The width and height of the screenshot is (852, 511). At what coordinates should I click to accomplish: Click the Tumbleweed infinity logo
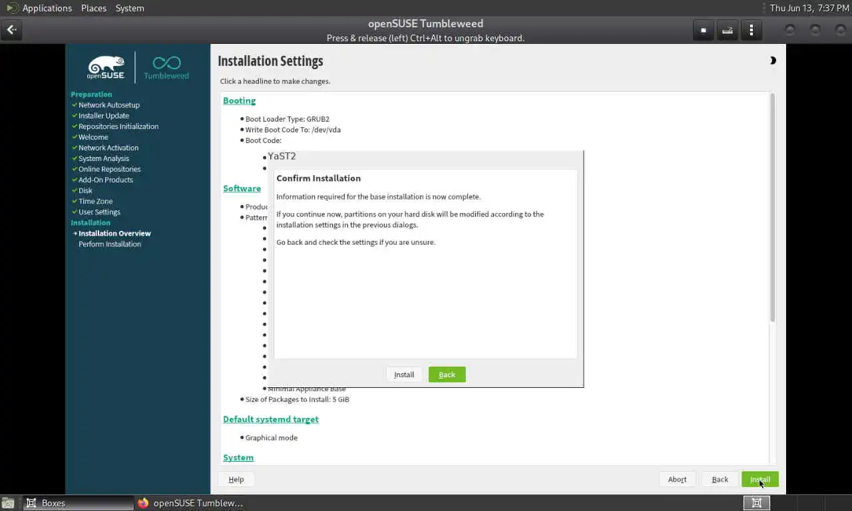click(166, 67)
